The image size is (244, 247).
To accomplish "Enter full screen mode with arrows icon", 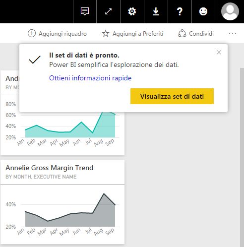I will [x=108, y=11].
